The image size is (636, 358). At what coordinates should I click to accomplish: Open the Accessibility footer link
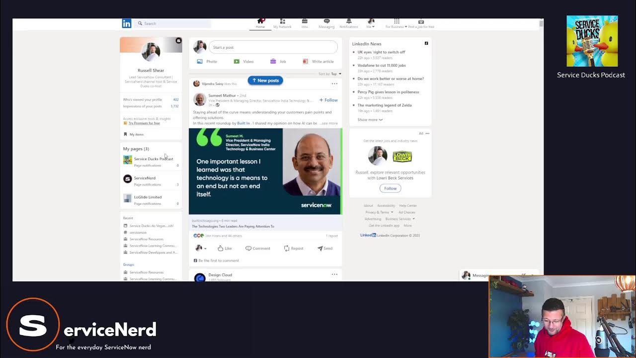click(386, 206)
